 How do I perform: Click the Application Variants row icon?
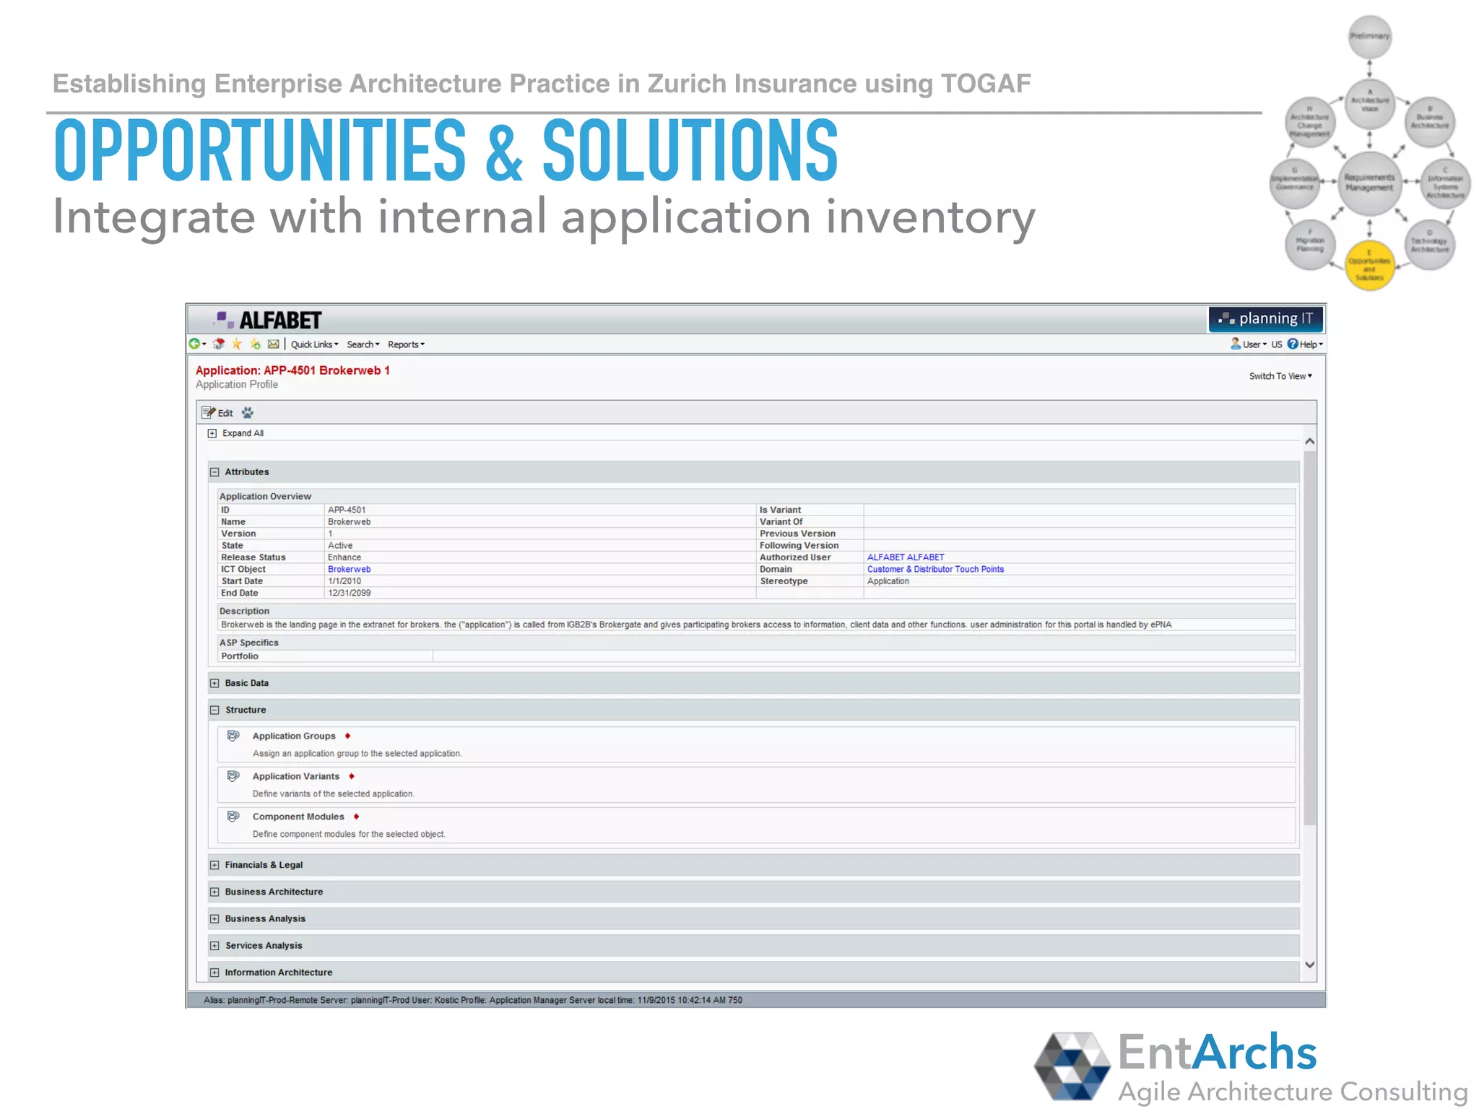(x=233, y=776)
